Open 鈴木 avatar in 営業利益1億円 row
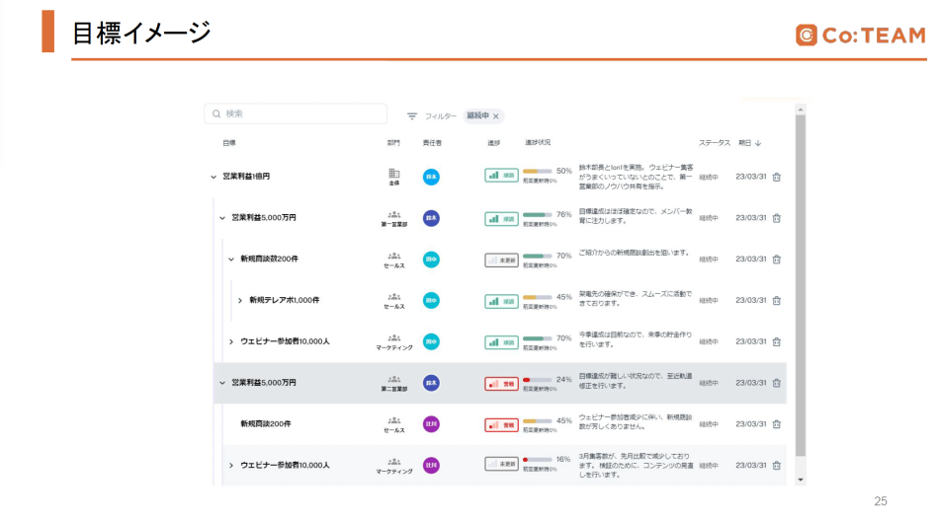Viewport: 939px width, 520px height. [431, 177]
